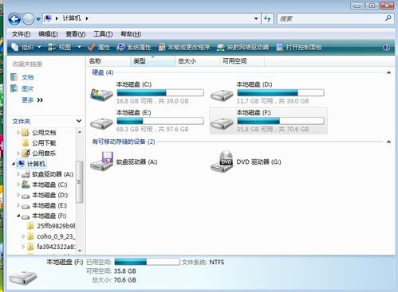The width and height of the screenshot is (398, 292).
Task: Open the 组织 dropdown menu
Action: (26, 47)
